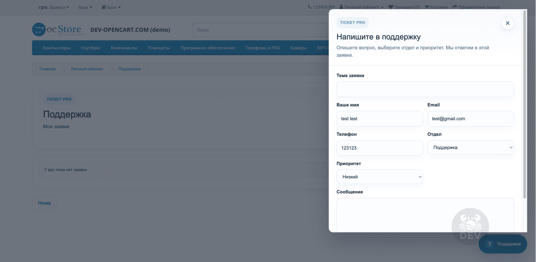Open the Ноутбуки category menu
Screen dimensions: 536x262
(x=90, y=48)
